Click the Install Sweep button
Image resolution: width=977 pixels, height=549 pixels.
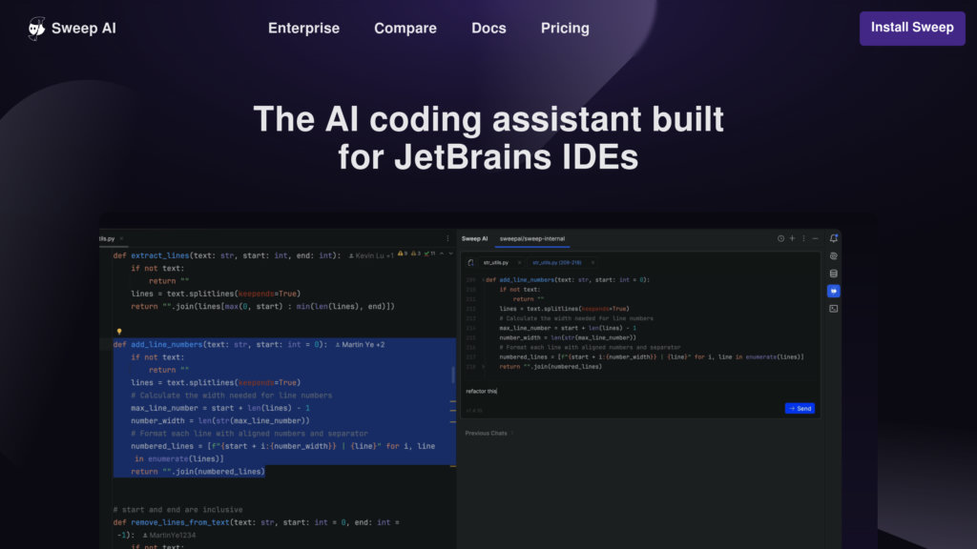[x=912, y=28]
